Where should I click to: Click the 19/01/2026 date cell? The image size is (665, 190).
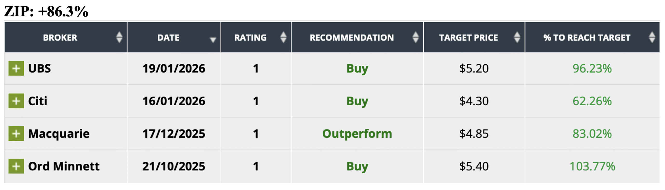tap(174, 69)
